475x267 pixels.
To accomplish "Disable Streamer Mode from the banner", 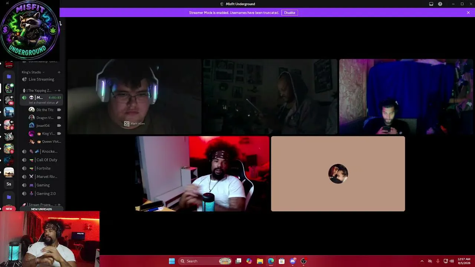I will (289, 13).
